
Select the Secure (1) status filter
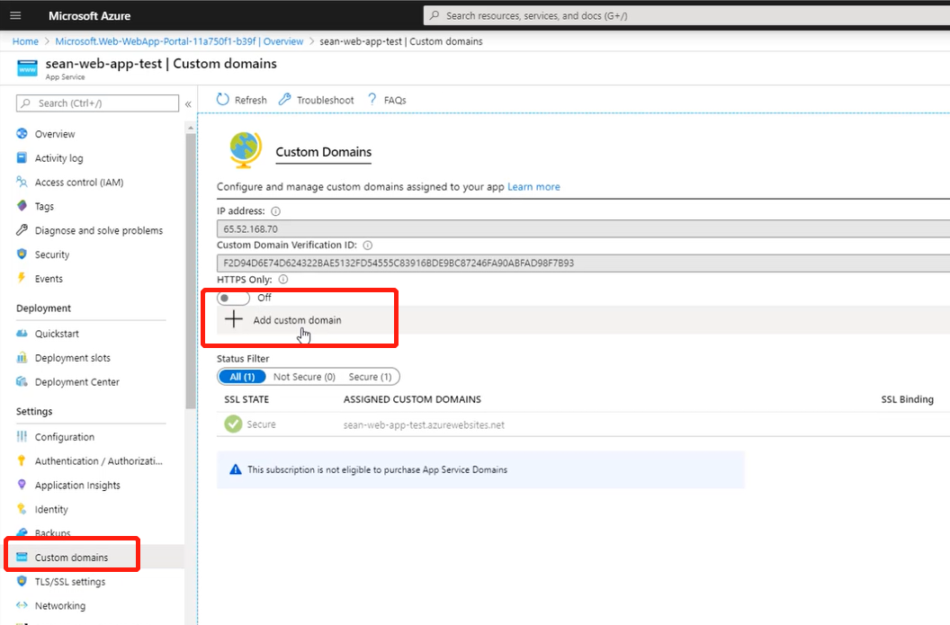point(370,377)
